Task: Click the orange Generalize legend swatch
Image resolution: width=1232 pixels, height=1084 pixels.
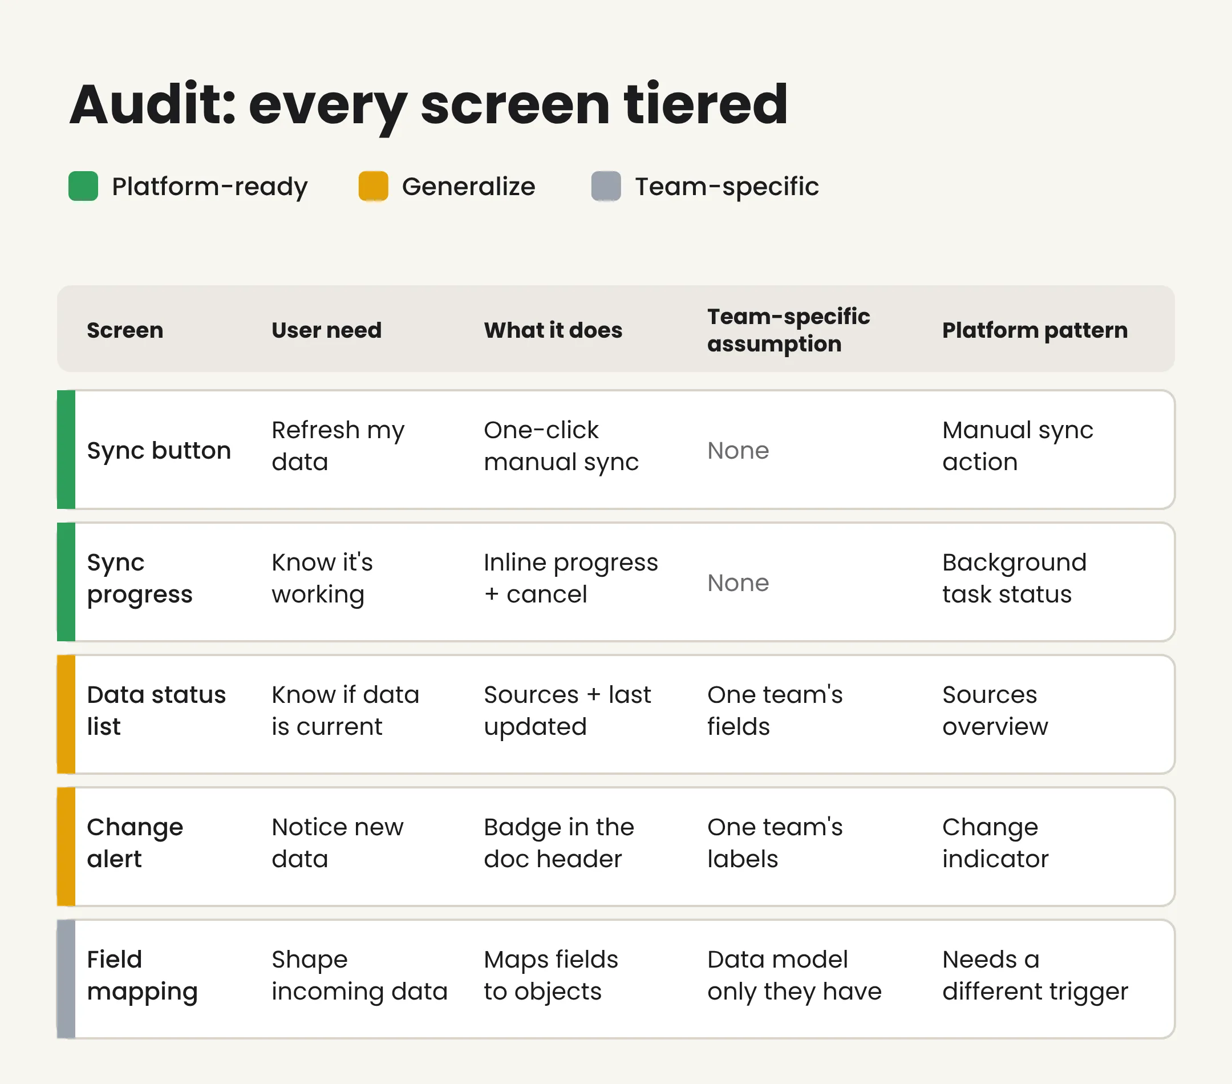Action: tap(373, 185)
